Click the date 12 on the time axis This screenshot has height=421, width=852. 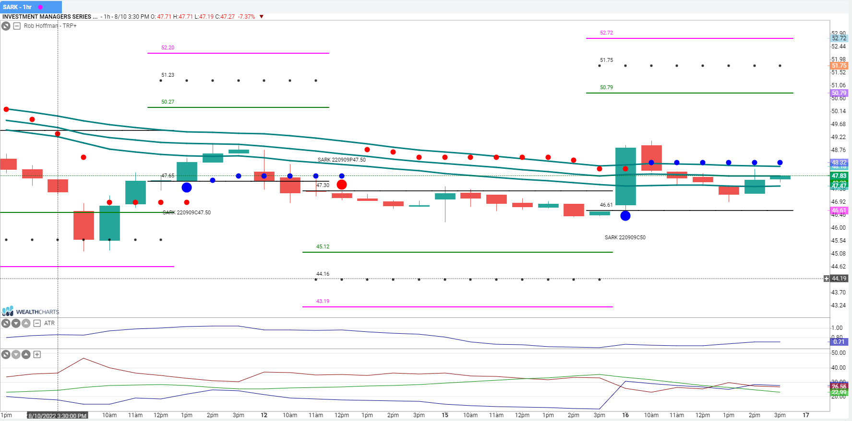264,415
